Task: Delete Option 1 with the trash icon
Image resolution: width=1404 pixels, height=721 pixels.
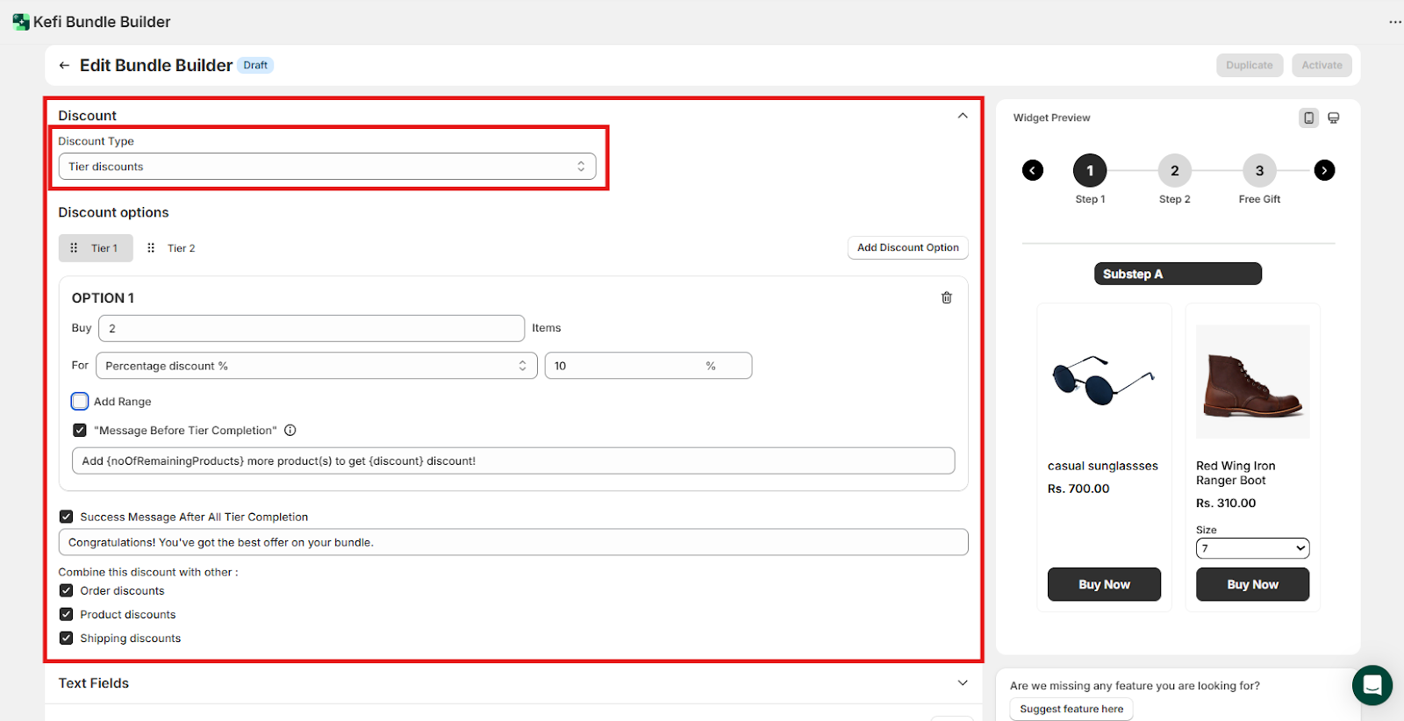Action: point(946,298)
